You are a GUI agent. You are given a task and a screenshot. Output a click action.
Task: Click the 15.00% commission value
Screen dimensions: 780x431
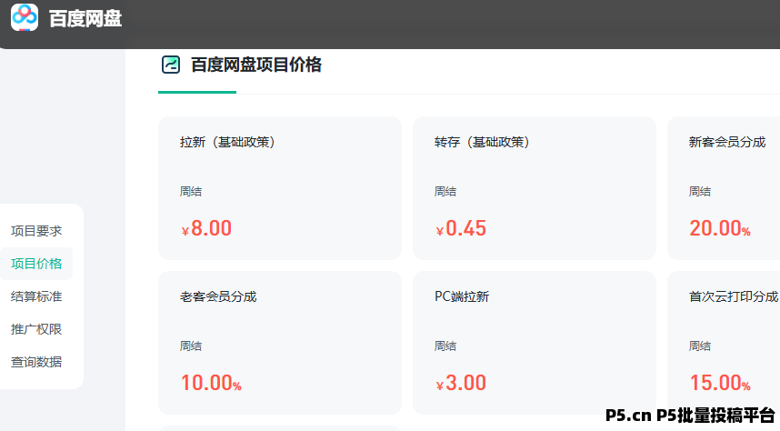click(720, 383)
